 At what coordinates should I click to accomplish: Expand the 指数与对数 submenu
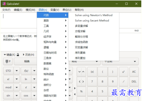pyautogui.click(x=53, y=96)
